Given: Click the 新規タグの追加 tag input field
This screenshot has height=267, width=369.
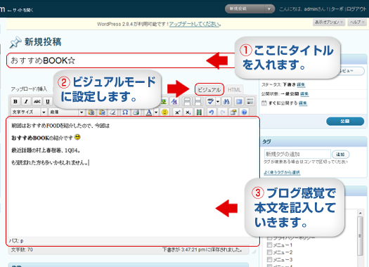Looking at the screenshot, I should pos(297,154).
